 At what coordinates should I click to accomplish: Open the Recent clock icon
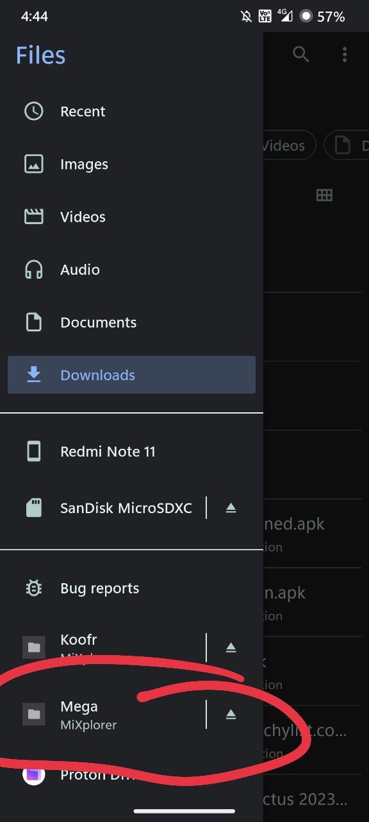[x=33, y=112]
